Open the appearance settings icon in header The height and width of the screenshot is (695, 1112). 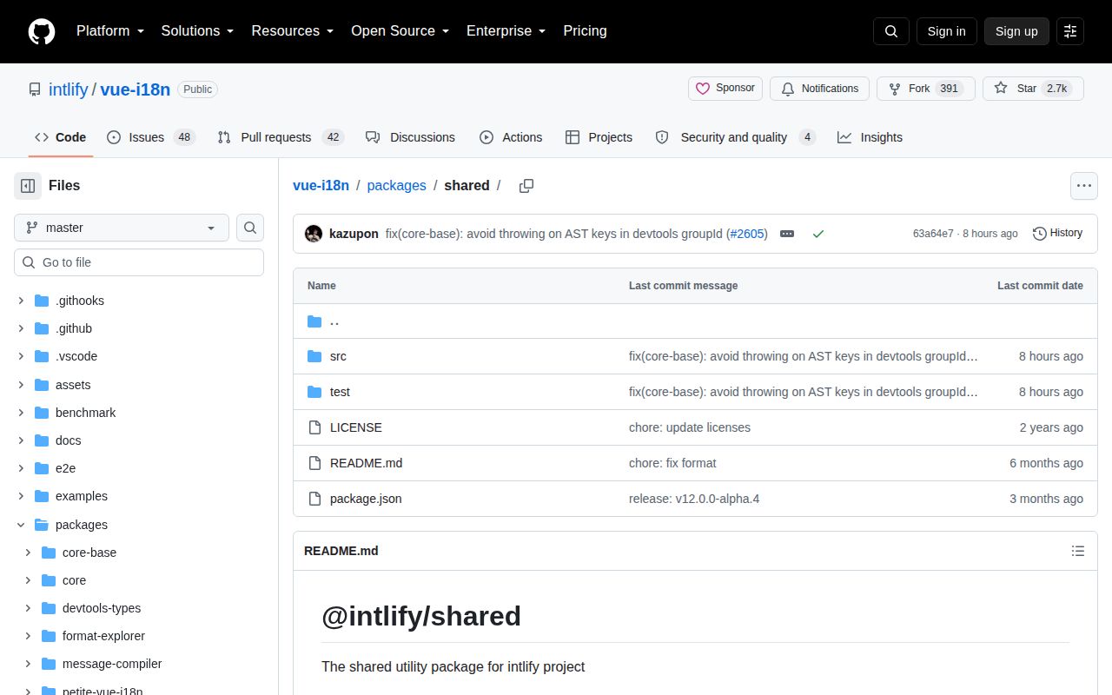(x=1070, y=31)
